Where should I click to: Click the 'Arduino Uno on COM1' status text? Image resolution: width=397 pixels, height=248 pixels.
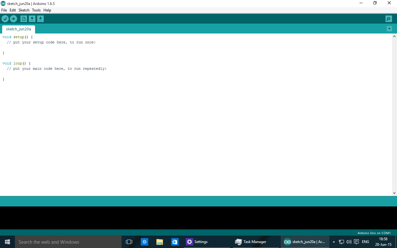(374, 233)
